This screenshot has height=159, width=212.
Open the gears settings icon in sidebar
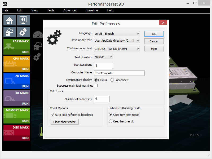pyautogui.click(x=23, y=32)
